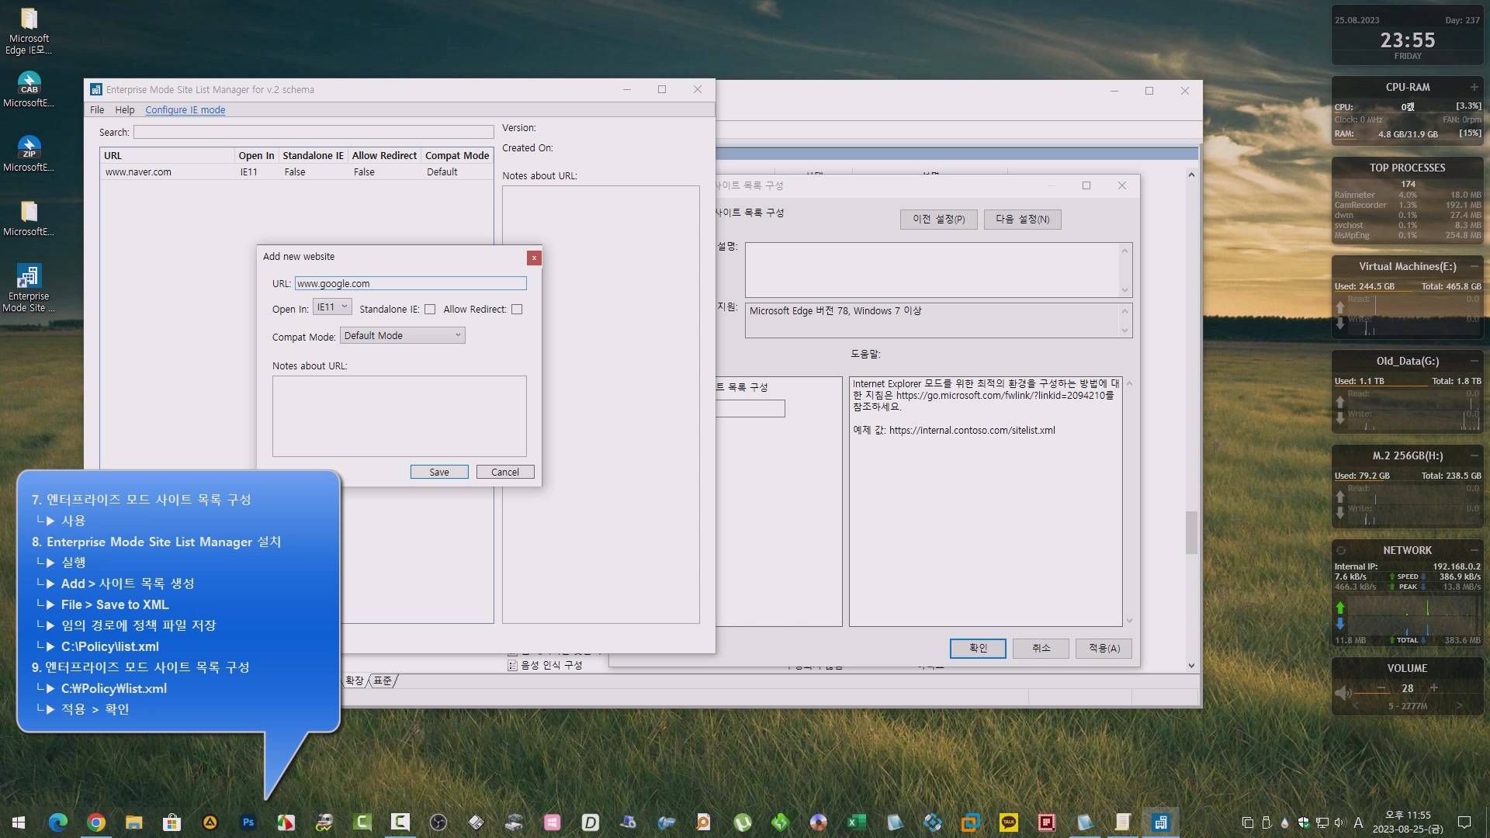
Task: Cancel the Add new website dialog
Action: (x=505, y=472)
